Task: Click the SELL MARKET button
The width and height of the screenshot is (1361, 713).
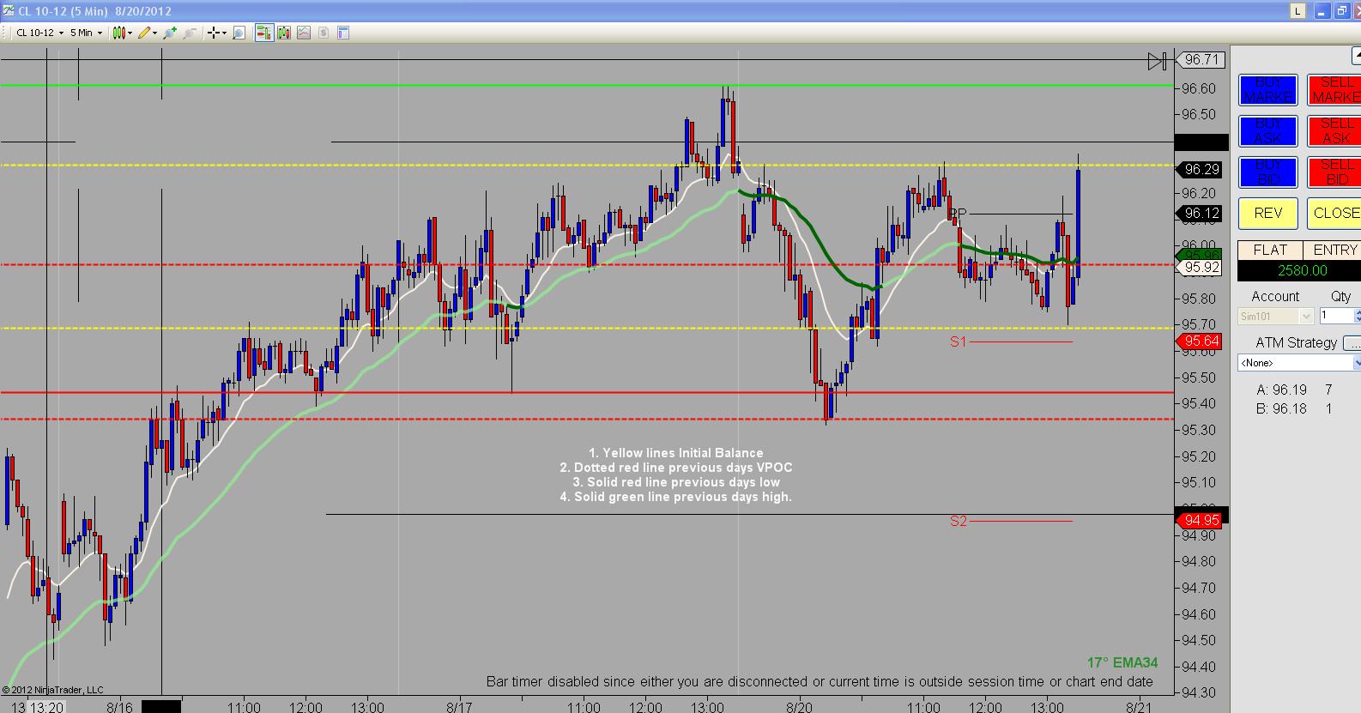Action: pyautogui.click(x=1335, y=90)
